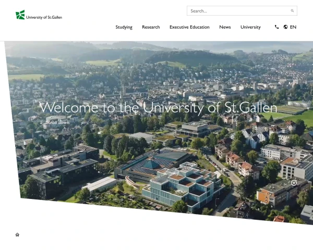The image size is (313, 250).
Task: Pause the hero background video
Action: [294, 183]
